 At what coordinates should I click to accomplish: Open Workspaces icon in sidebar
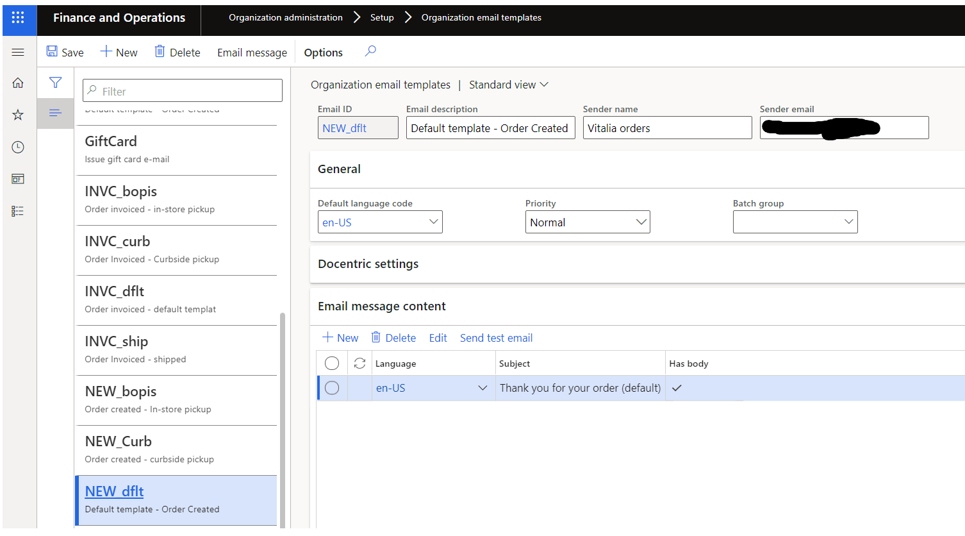[18, 179]
